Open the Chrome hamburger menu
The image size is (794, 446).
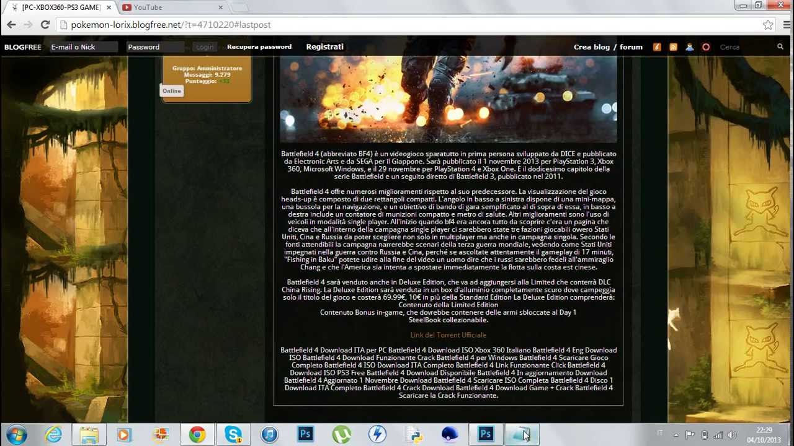[x=786, y=25]
